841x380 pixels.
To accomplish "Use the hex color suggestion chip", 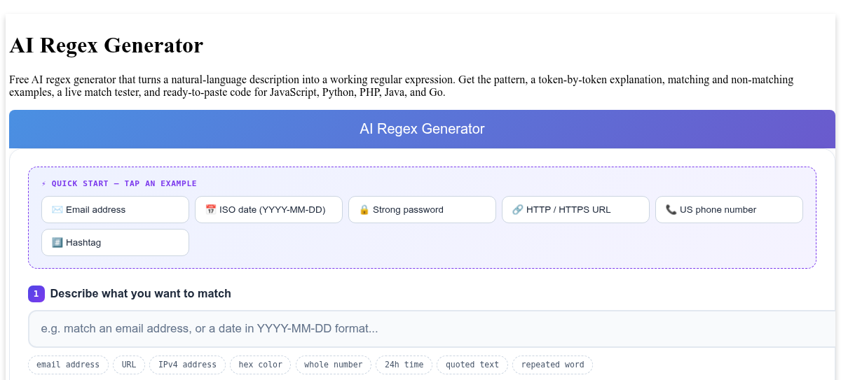I will click(x=260, y=365).
